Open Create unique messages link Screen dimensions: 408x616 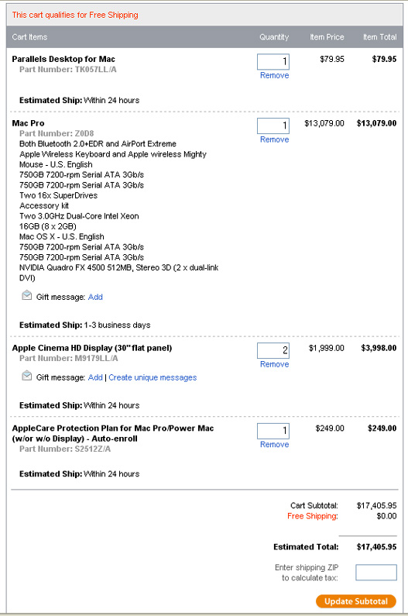(153, 377)
